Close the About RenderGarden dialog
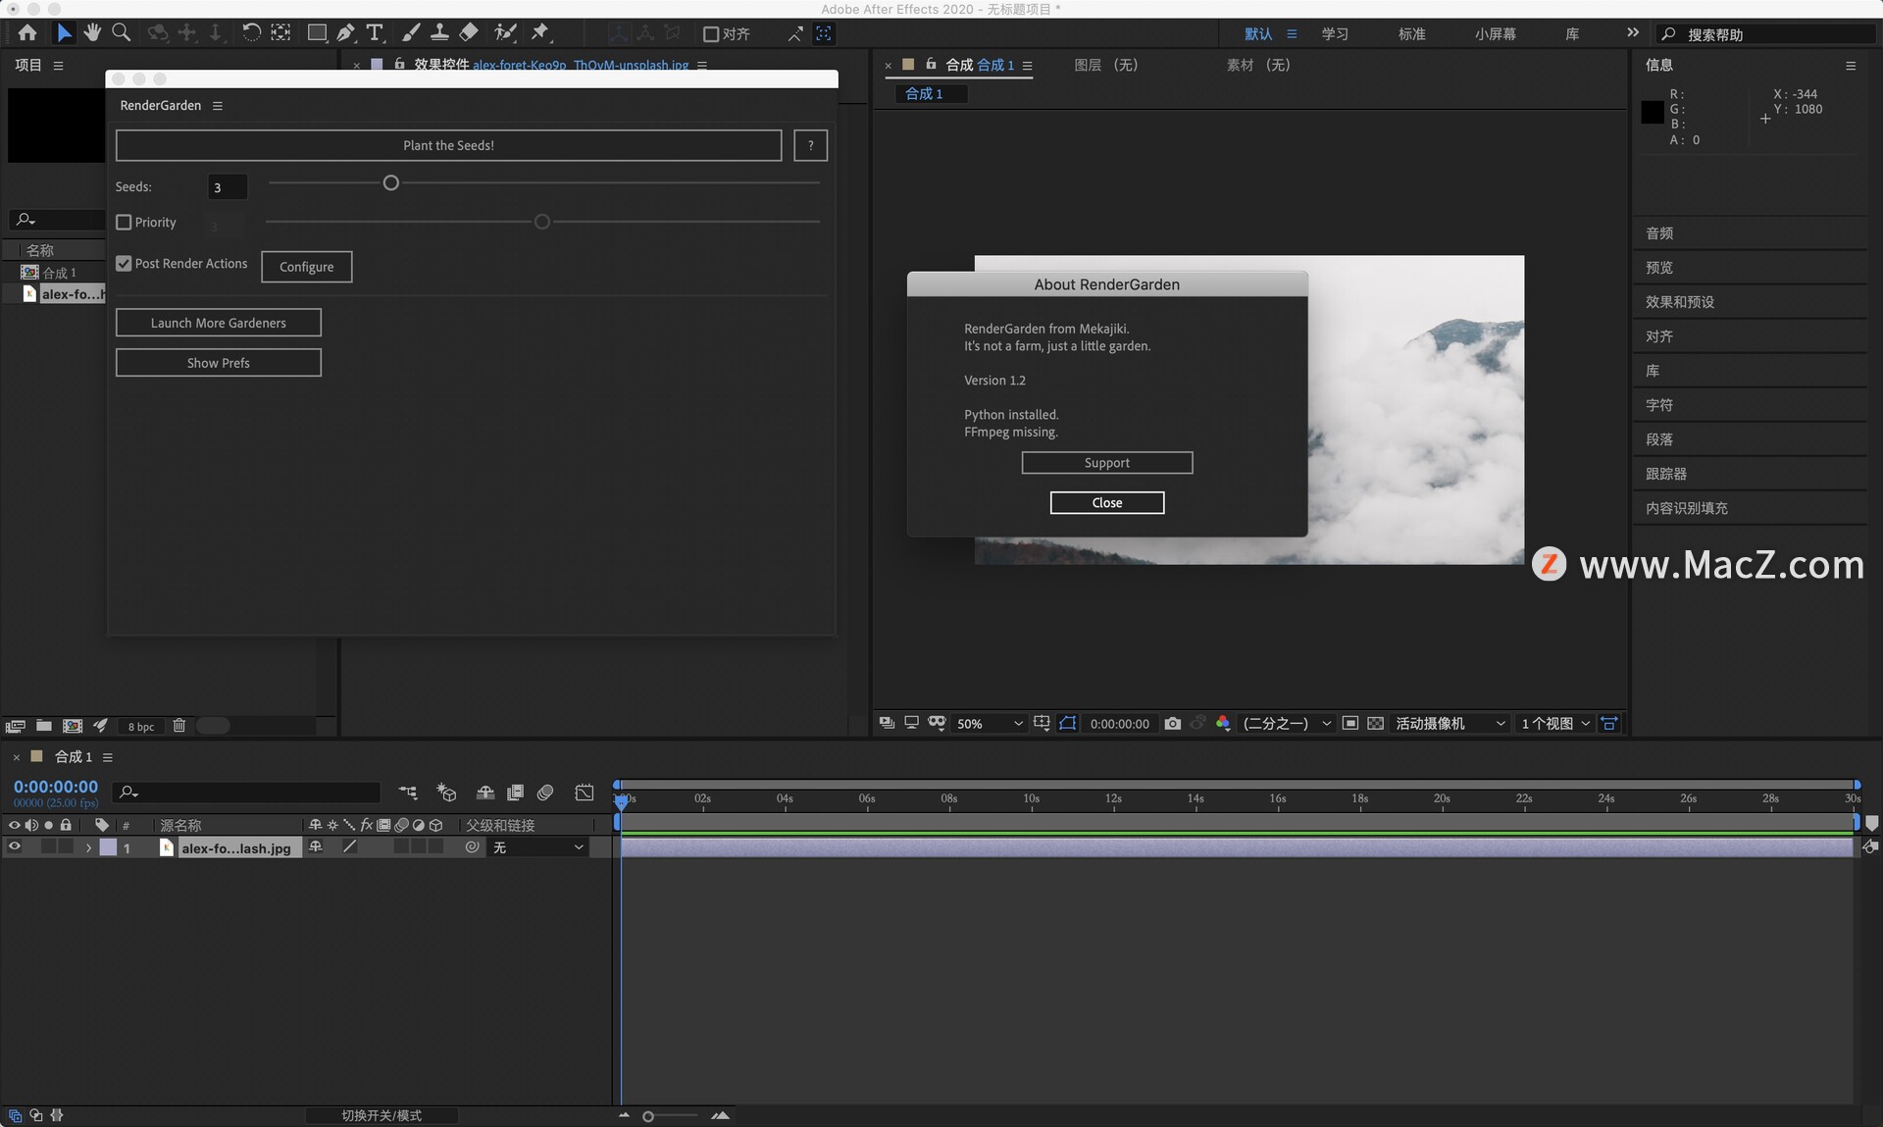Screen dimensions: 1883x1127 (x=1107, y=503)
